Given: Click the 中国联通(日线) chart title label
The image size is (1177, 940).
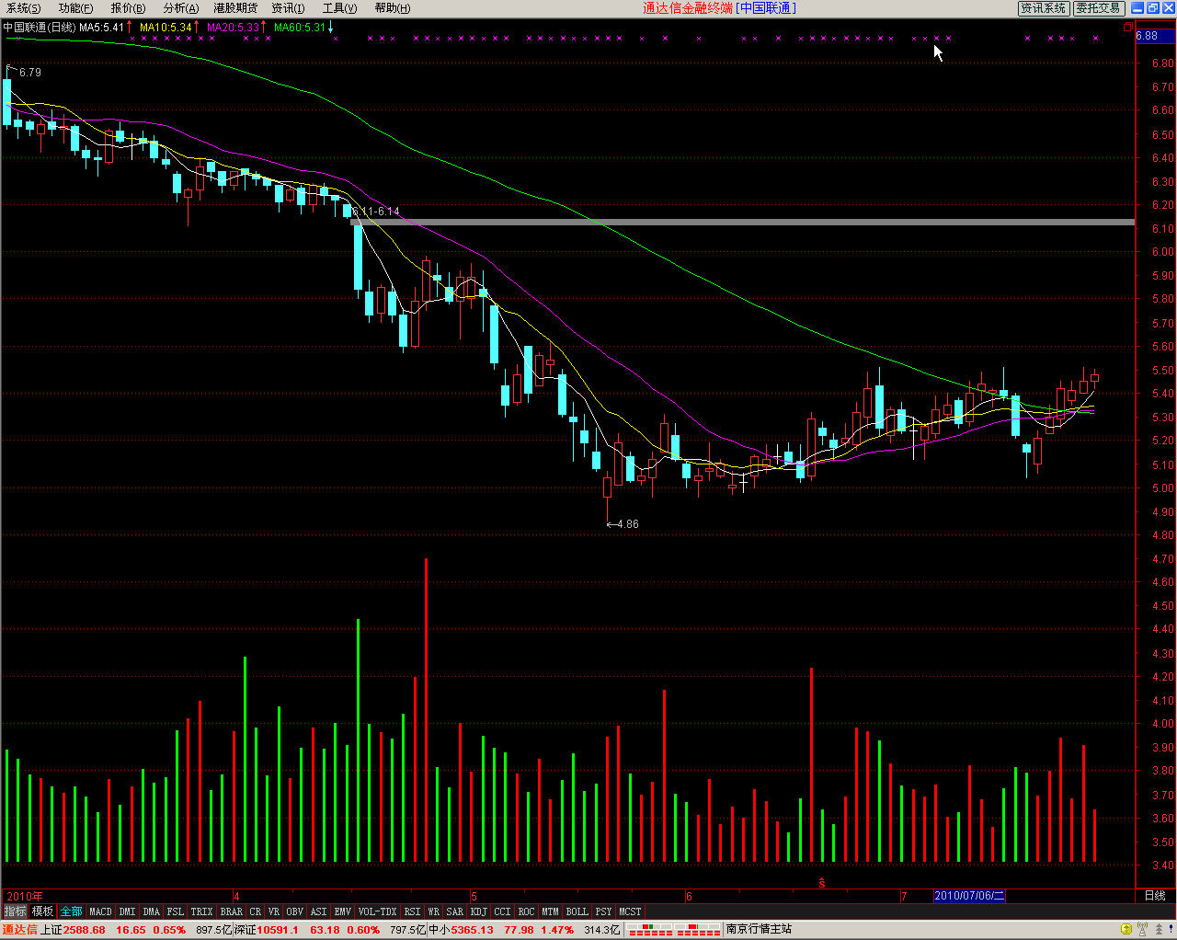Looking at the screenshot, I should [40, 28].
